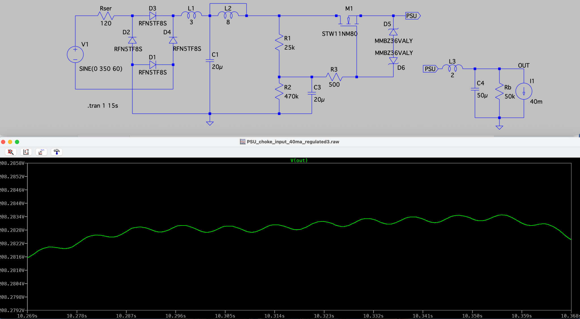Click the V(out) trace label

pyautogui.click(x=299, y=160)
